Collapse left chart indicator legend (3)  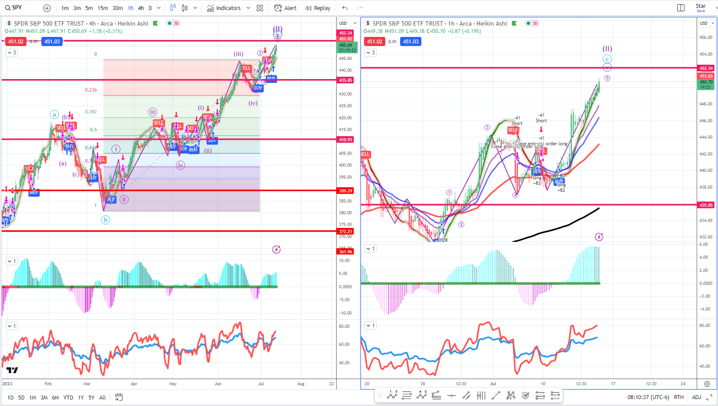[11, 53]
